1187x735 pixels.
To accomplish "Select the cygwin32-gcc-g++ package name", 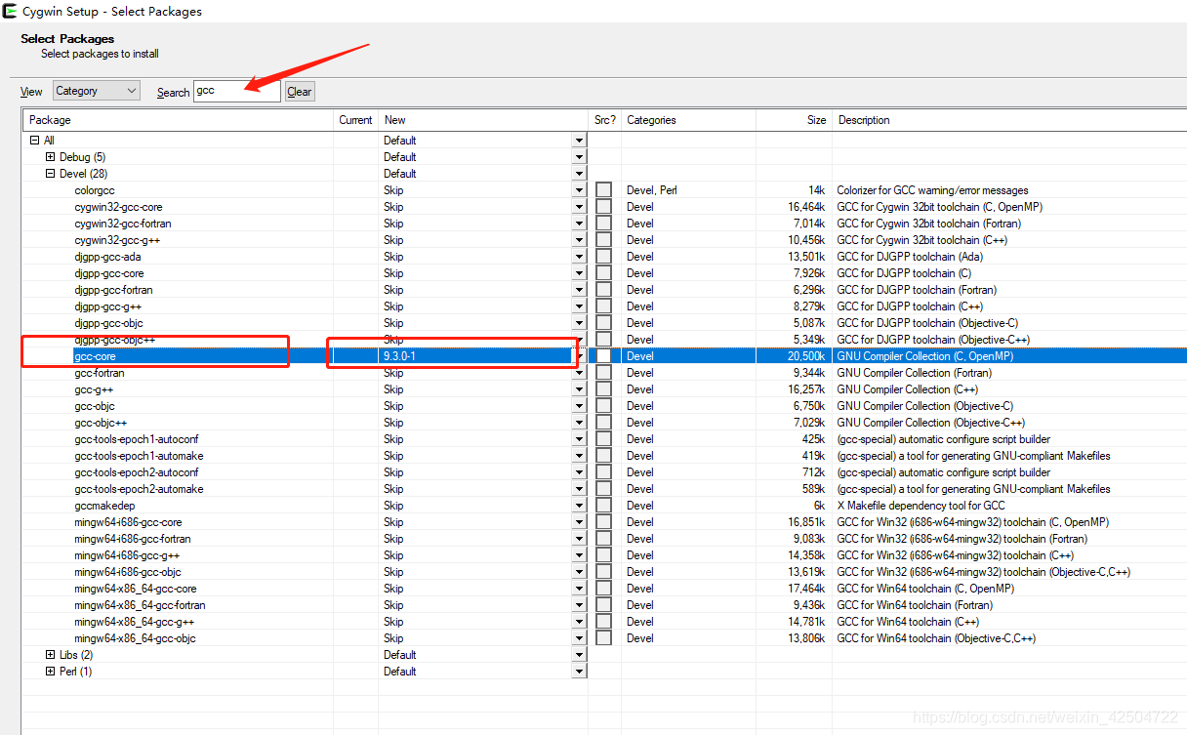I will point(117,240).
